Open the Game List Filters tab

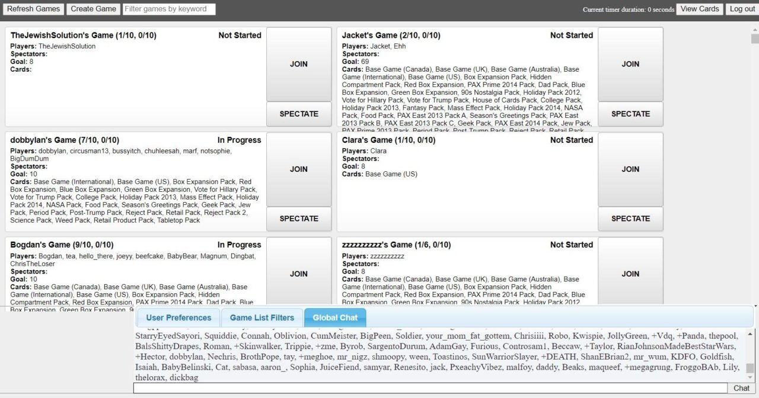point(261,317)
